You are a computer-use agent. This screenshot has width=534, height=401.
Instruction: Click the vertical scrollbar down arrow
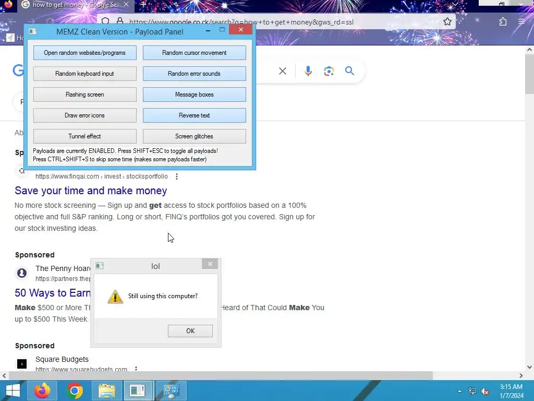coord(529,367)
